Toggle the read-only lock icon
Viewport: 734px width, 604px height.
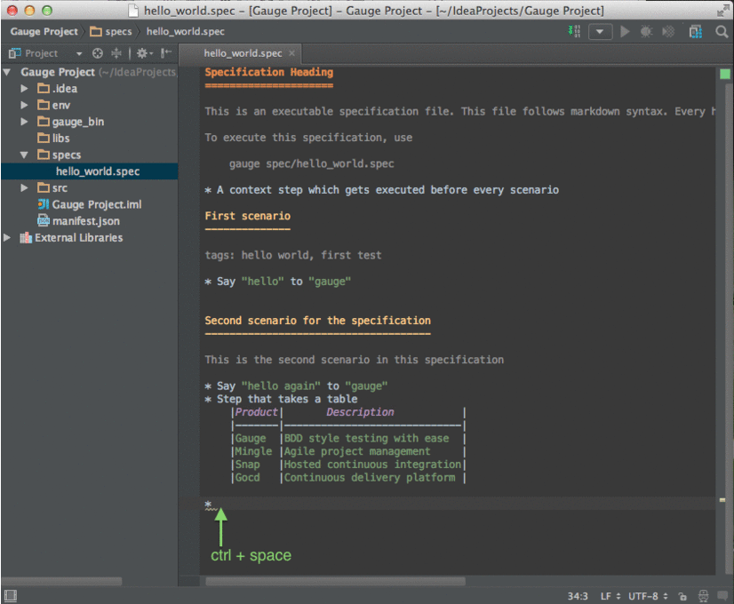coord(682,596)
